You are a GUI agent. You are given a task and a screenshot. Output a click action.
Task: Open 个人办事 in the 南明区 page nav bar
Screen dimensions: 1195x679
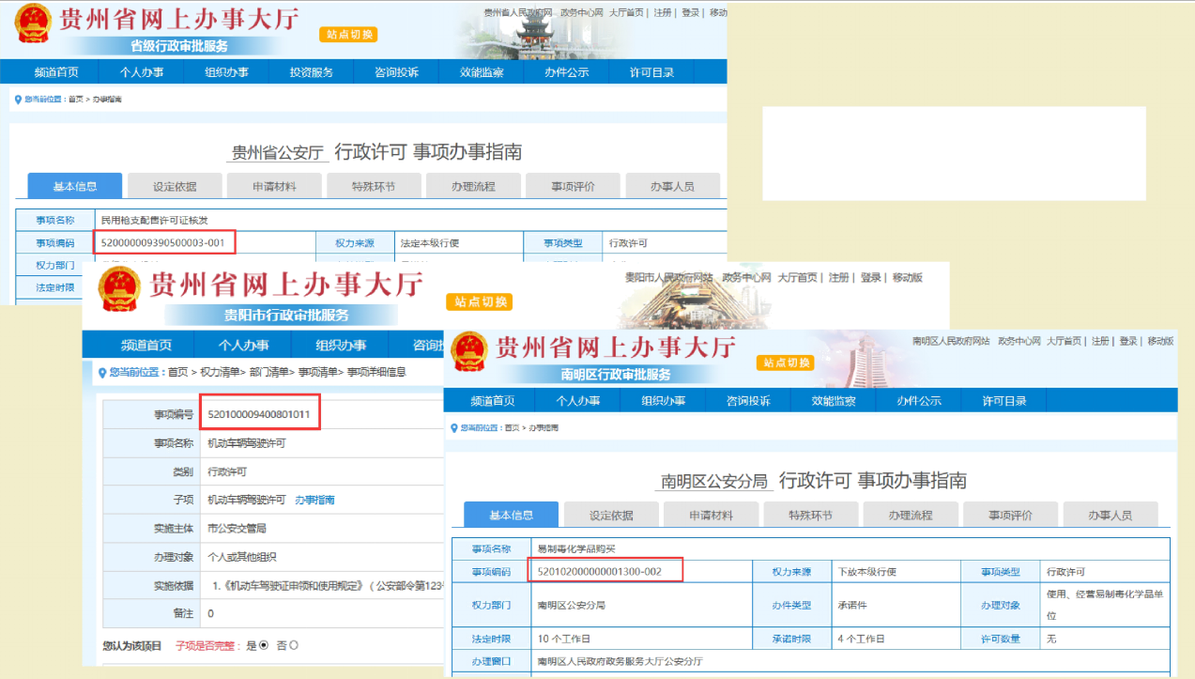coord(578,401)
